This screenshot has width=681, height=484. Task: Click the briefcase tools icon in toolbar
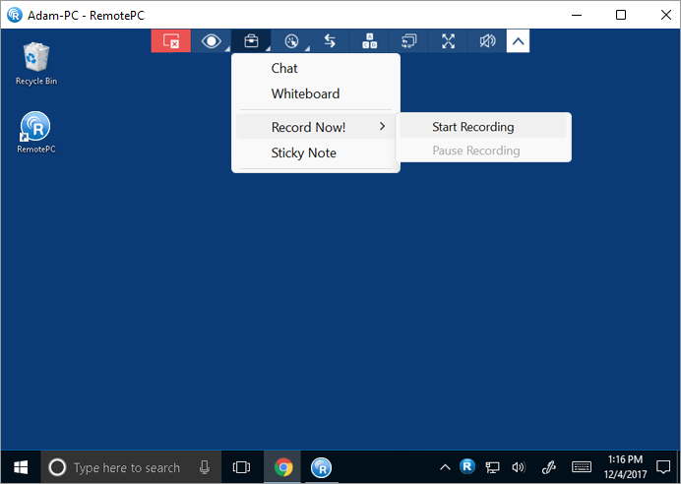251,41
